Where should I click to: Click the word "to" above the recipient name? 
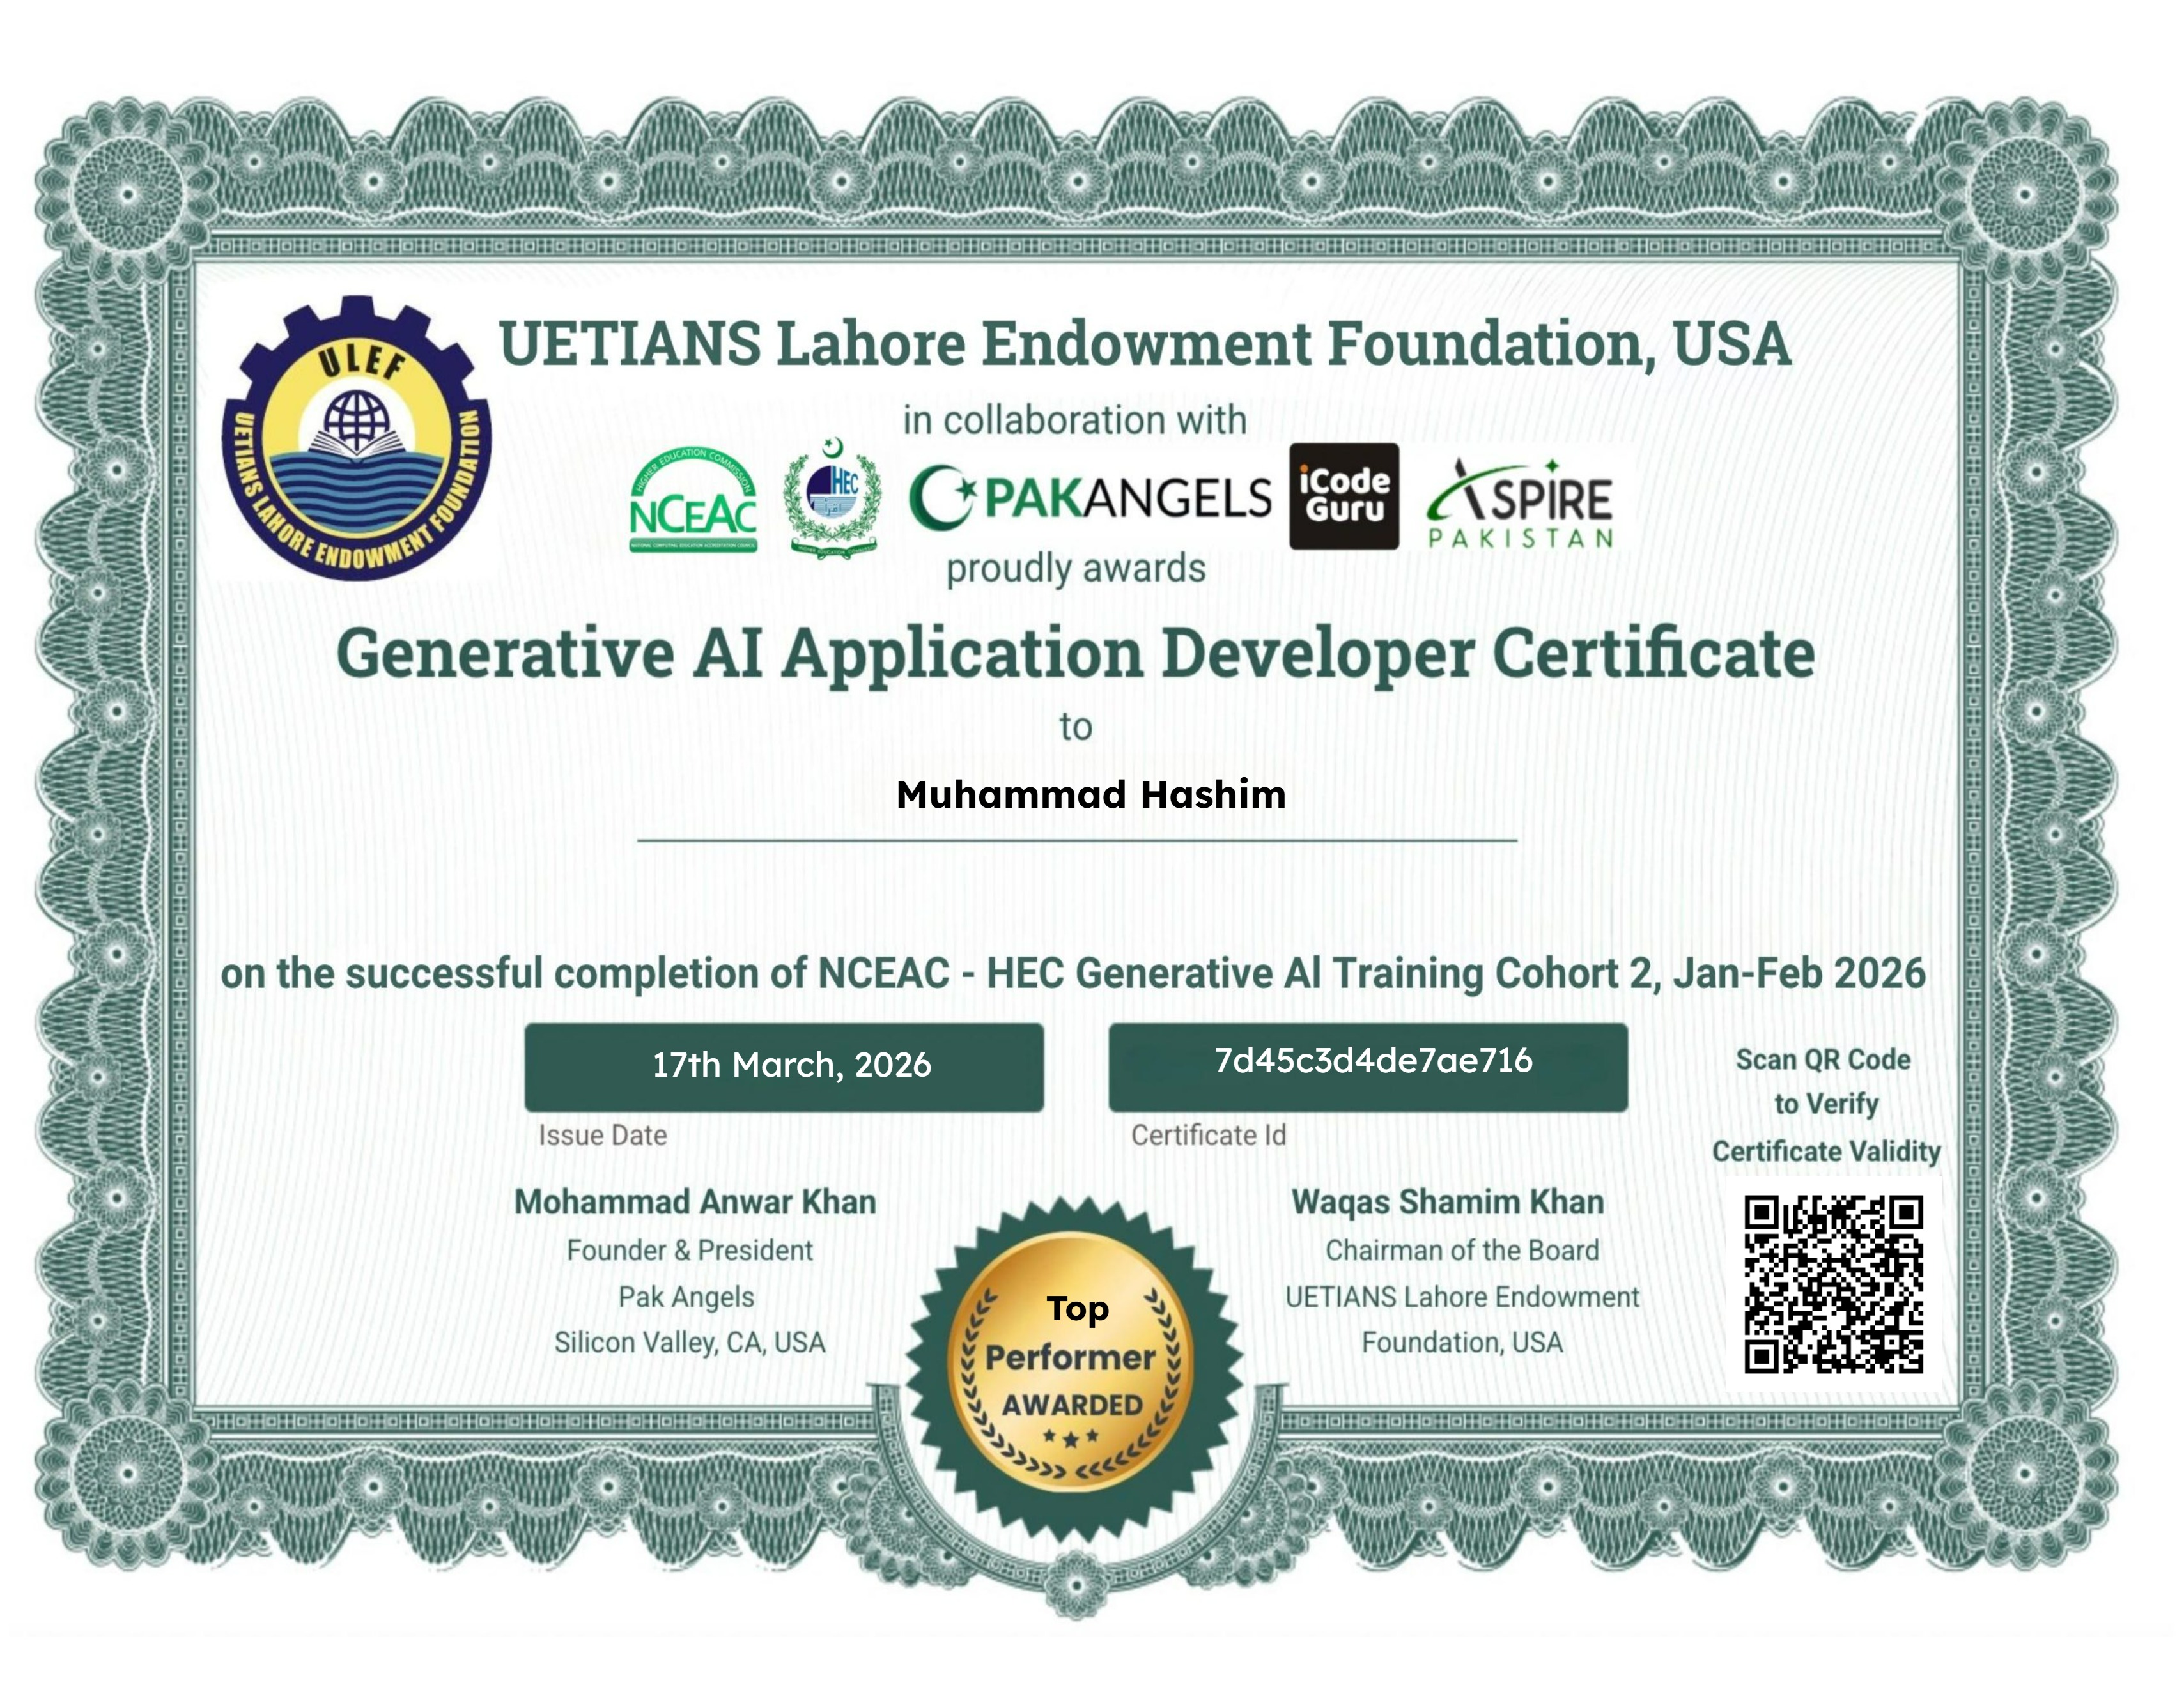pyautogui.click(x=1076, y=727)
